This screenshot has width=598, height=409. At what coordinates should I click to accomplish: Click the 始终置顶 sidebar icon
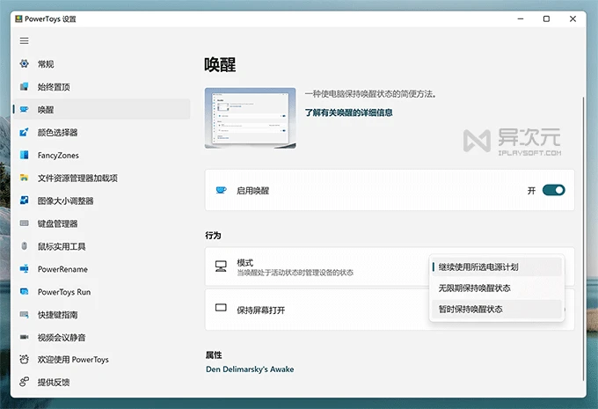pos(25,87)
